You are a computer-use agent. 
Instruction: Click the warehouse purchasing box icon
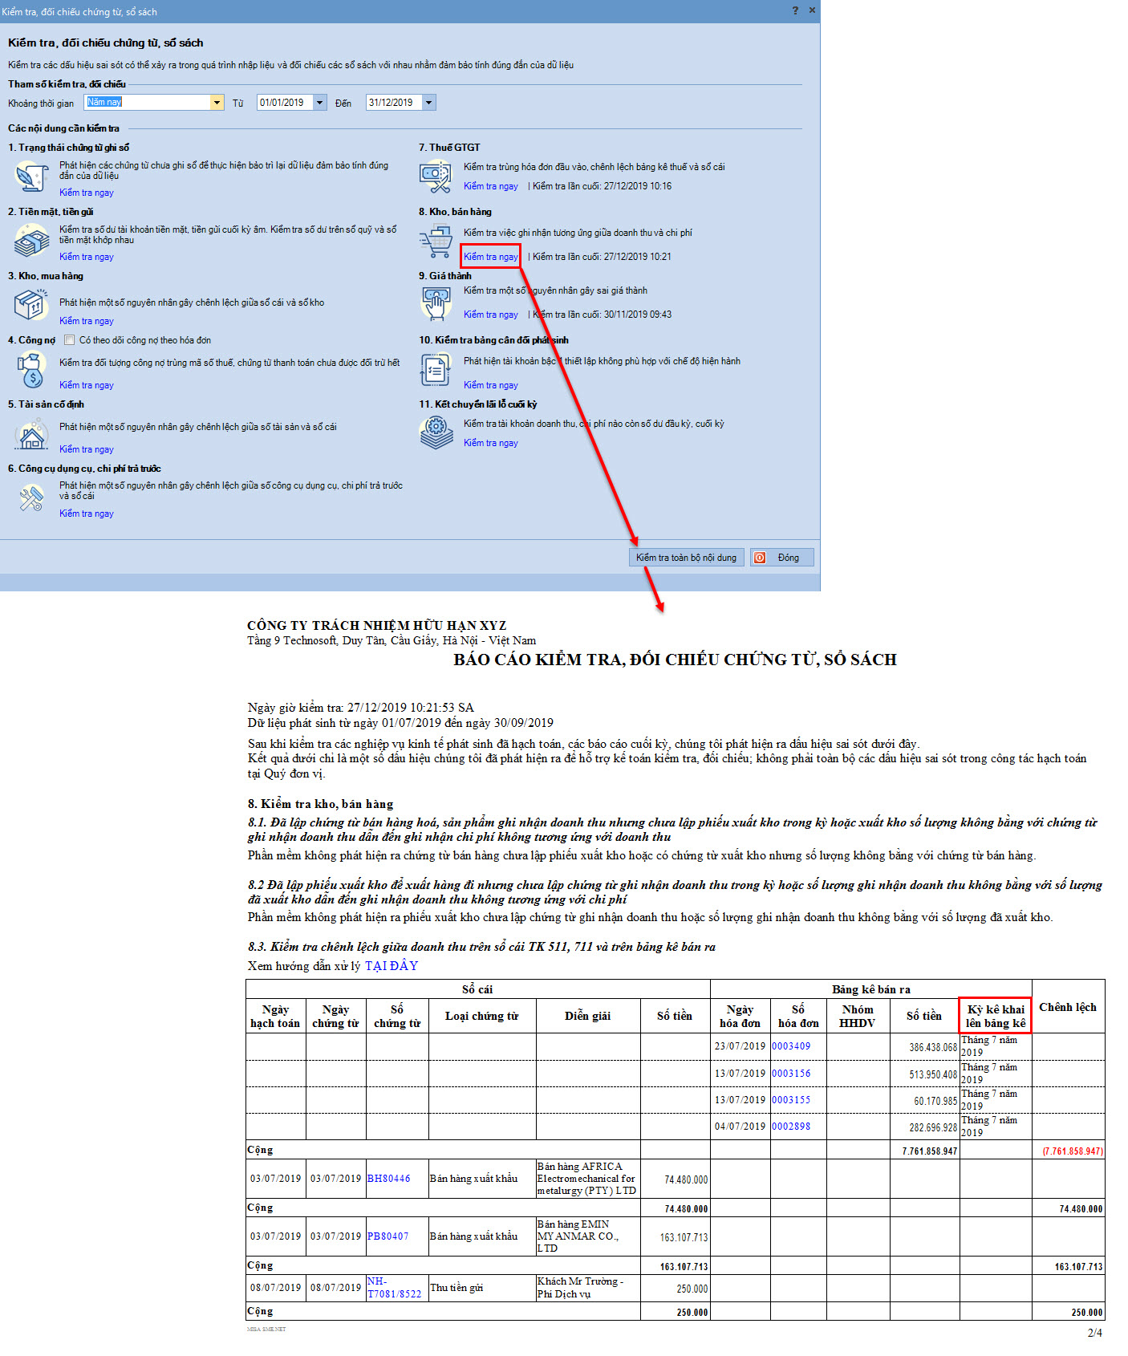click(32, 305)
